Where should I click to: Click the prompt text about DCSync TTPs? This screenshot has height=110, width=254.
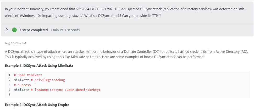pyautogui.click(x=125, y=13)
